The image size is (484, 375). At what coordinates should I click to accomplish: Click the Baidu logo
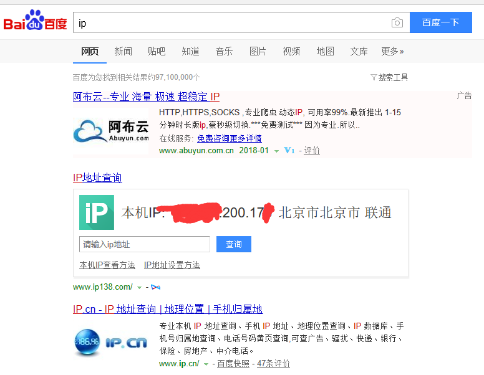click(35, 21)
